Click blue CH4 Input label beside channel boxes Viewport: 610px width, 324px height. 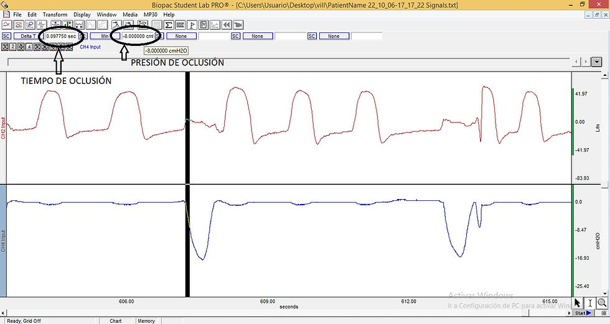[90, 47]
